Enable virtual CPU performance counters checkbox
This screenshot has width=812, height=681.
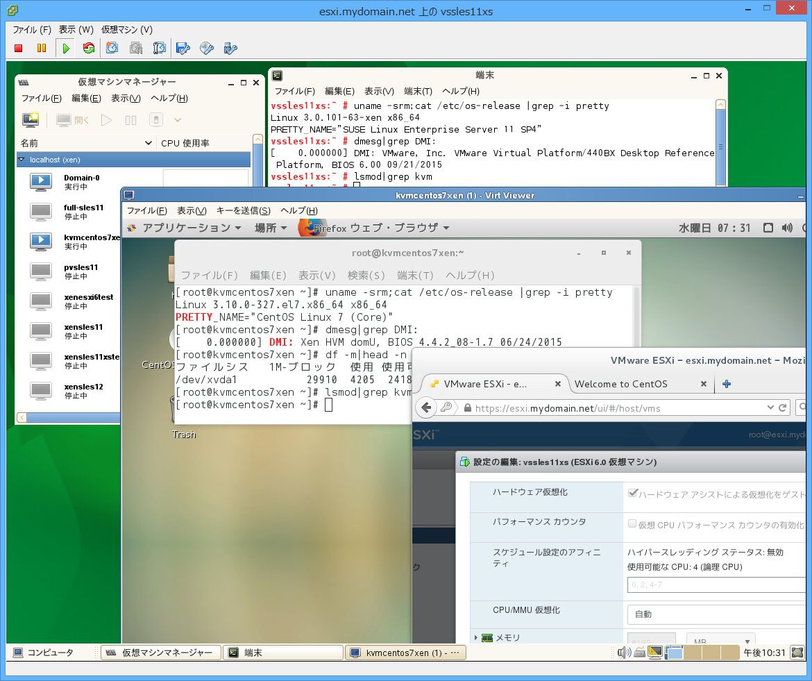(x=632, y=523)
